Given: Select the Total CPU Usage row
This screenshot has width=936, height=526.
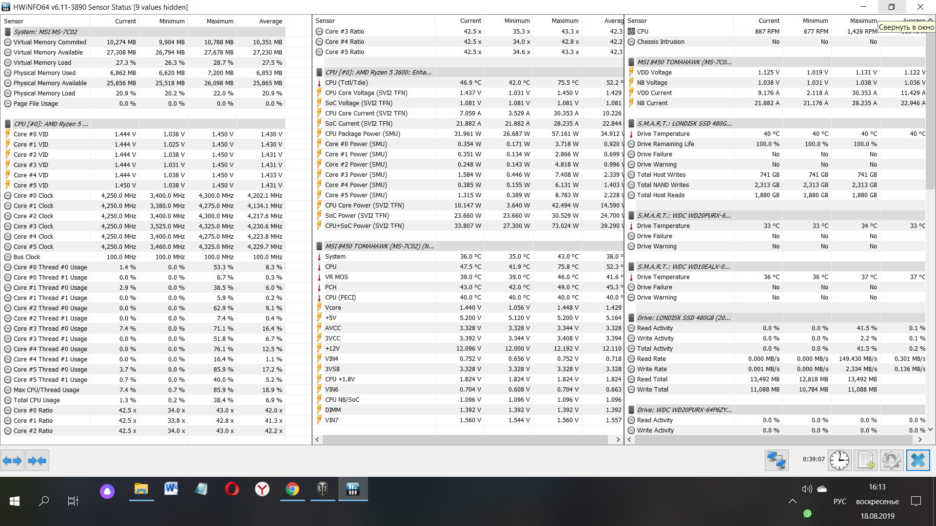Looking at the screenshot, I should pyautogui.click(x=37, y=400).
